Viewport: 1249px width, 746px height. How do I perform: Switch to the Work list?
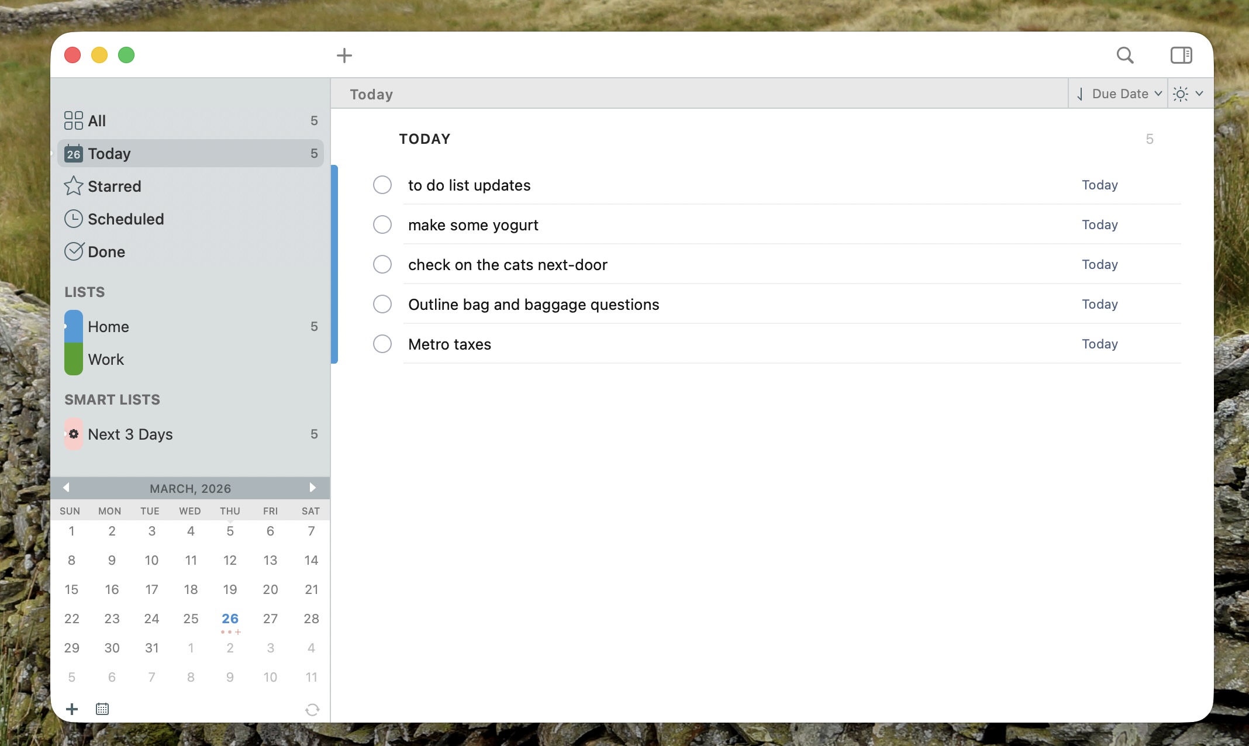tap(106, 359)
